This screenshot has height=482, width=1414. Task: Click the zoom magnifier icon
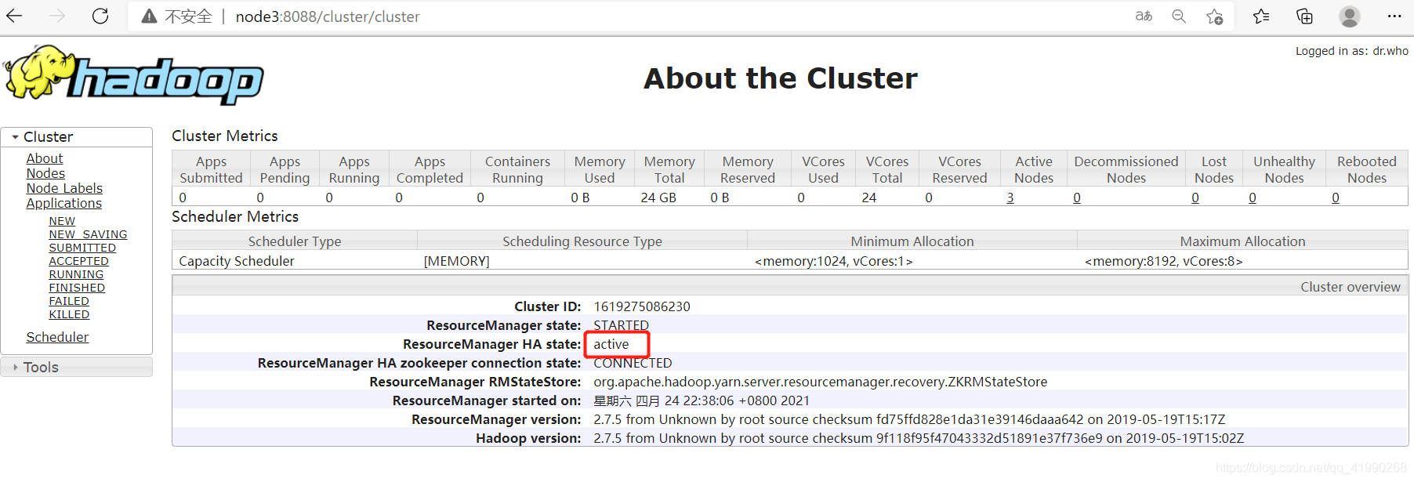(1179, 16)
